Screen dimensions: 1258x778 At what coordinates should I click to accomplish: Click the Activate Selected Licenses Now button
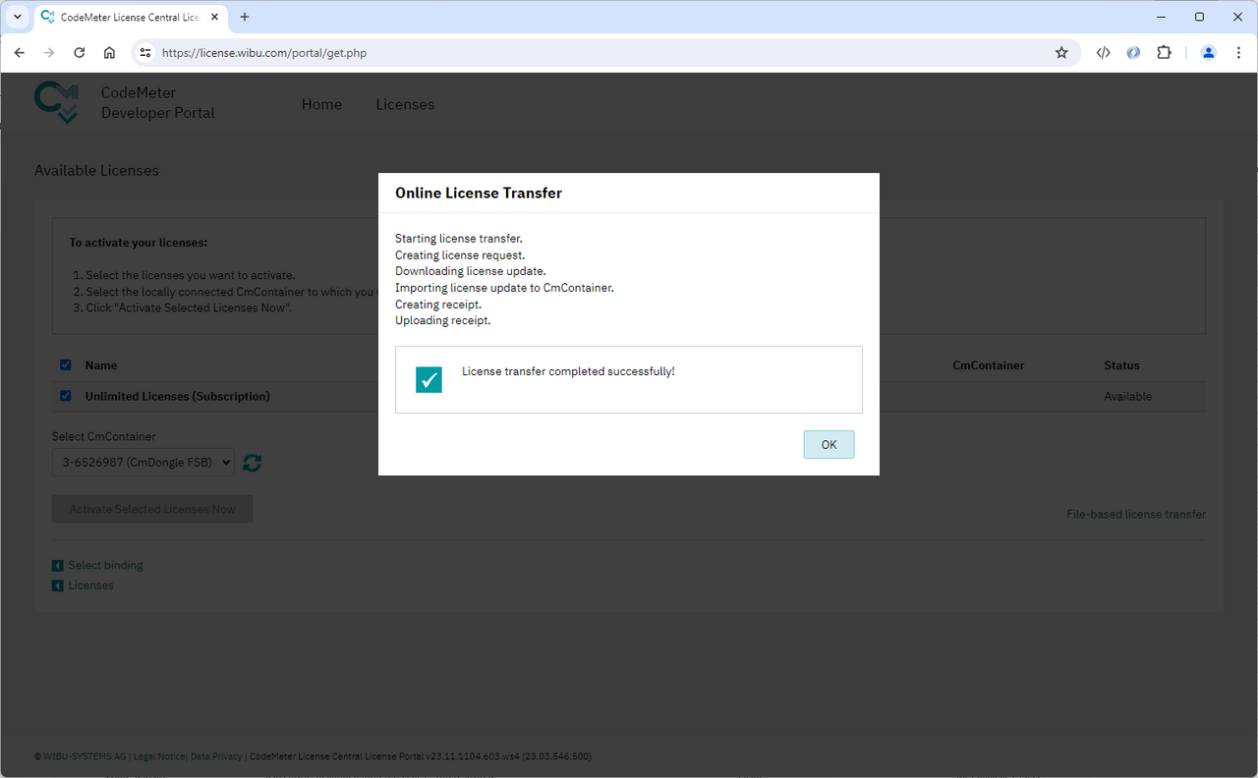pyautogui.click(x=152, y=509)
